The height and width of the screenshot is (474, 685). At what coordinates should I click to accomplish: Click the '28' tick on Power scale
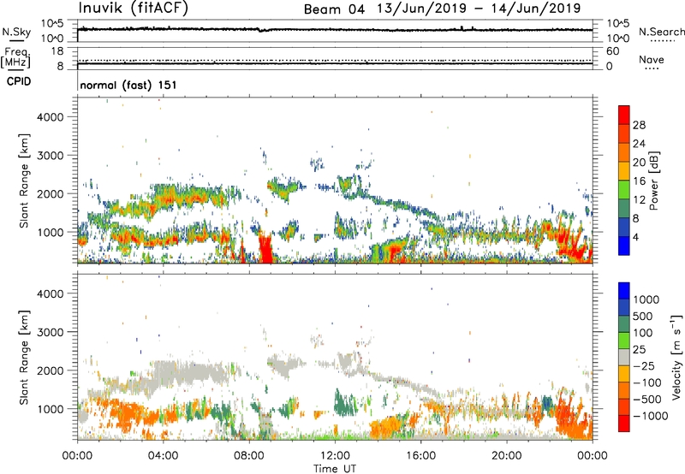pos(639,125)
